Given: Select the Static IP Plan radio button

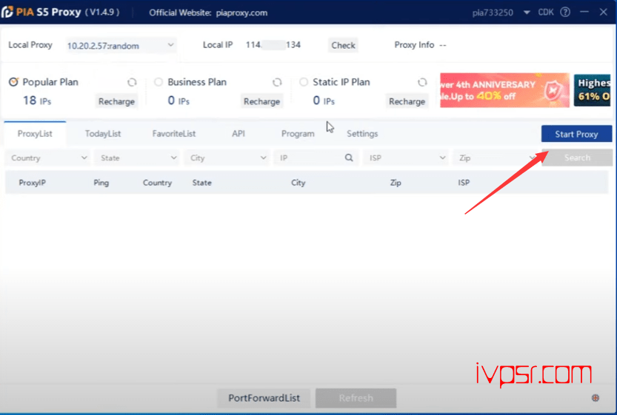Looking at the screenshot, I should coord(304,81).
